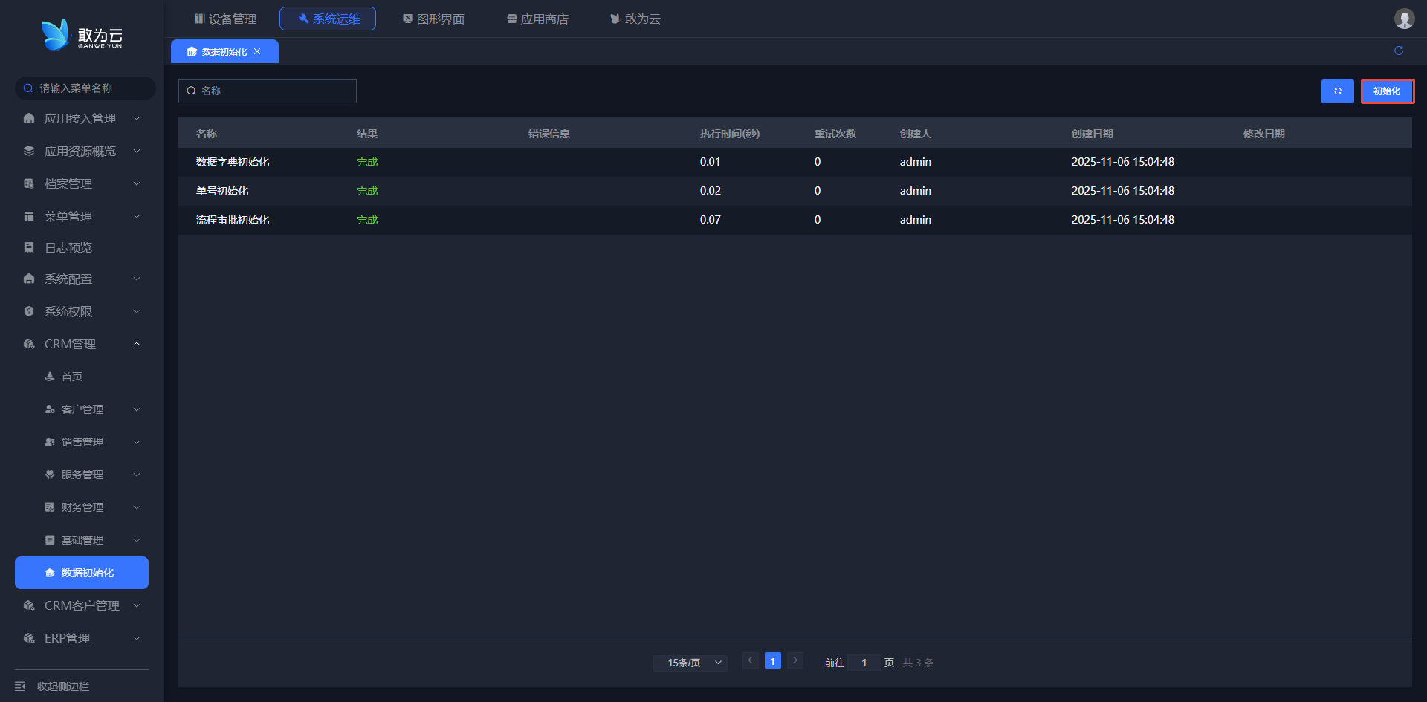Expand the 服务管理 submenu chevron
The image size is (1427, 702).
click(x=137, y=475)
